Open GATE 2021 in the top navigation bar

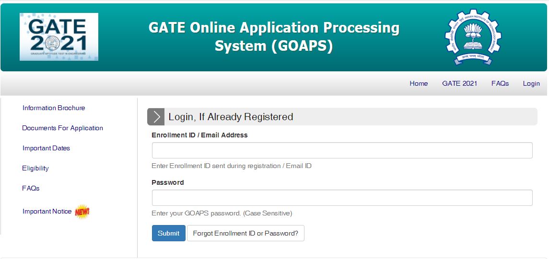459,83
